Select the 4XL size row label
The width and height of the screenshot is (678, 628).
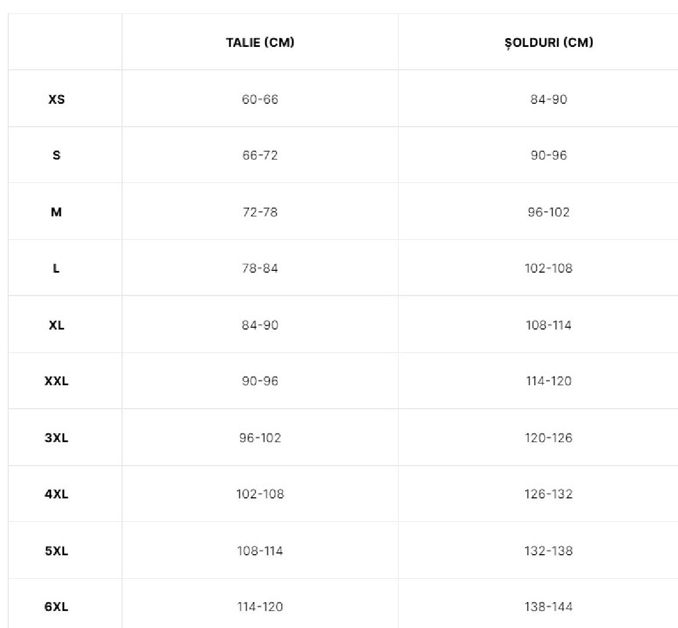coord(56,494)
